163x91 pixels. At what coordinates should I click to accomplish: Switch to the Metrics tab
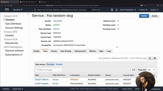(92, 51)
